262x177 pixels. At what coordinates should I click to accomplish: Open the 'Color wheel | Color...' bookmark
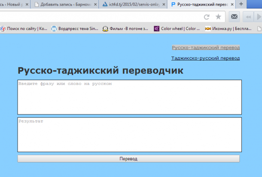[177, 29]
